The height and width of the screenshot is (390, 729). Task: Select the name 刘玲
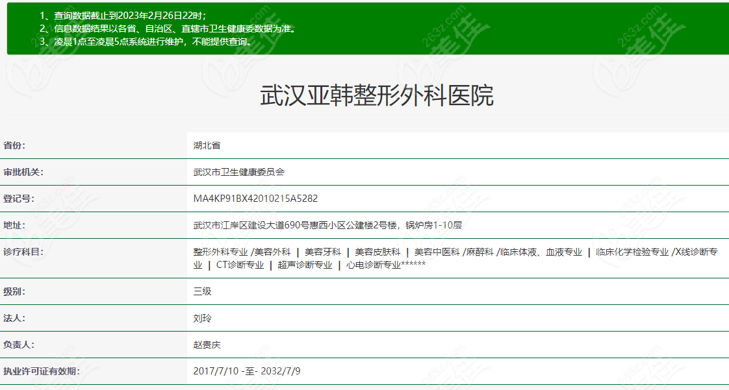point(202,318)
